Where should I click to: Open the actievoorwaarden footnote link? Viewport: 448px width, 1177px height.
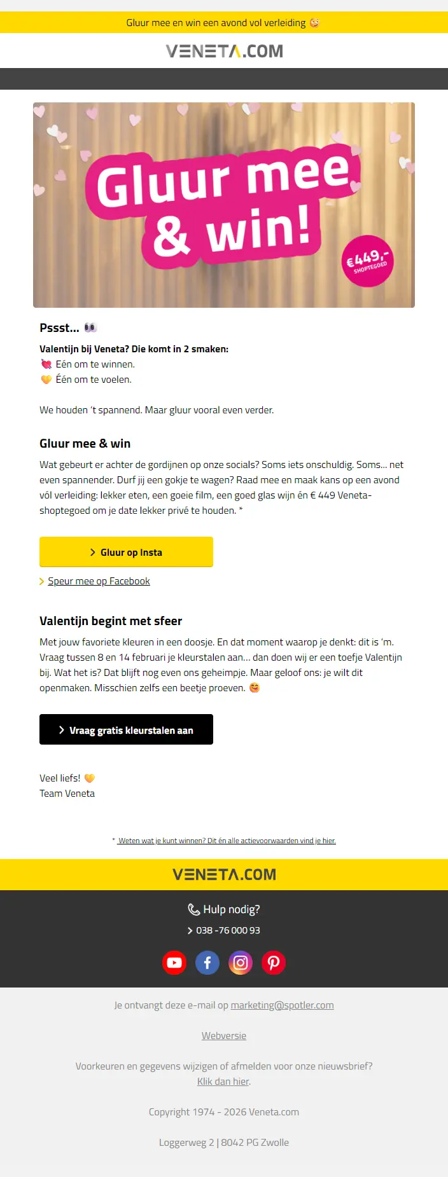[x=227, y=841]
